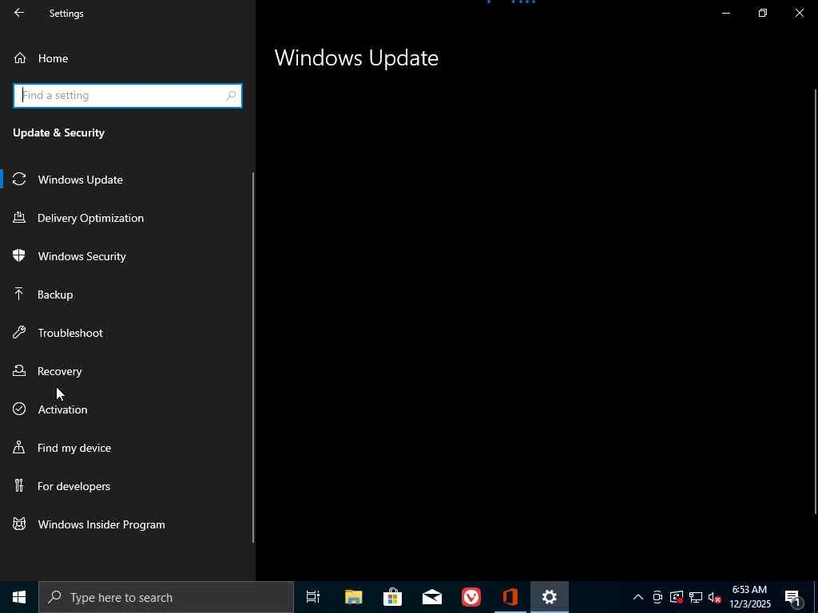Open Delivery Optimization icon
The image size is (818, 613).
pos(19,217)
